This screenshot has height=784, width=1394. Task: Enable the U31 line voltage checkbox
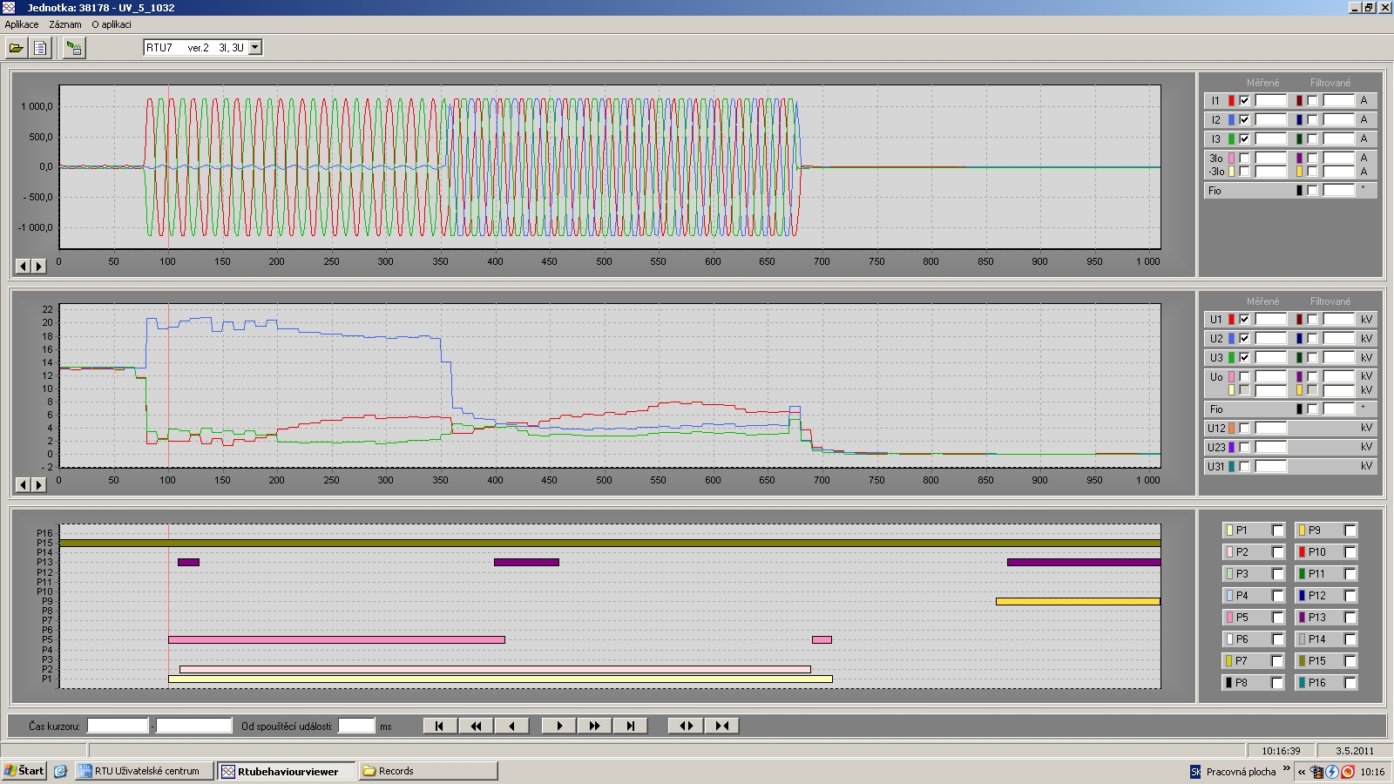1244,467
